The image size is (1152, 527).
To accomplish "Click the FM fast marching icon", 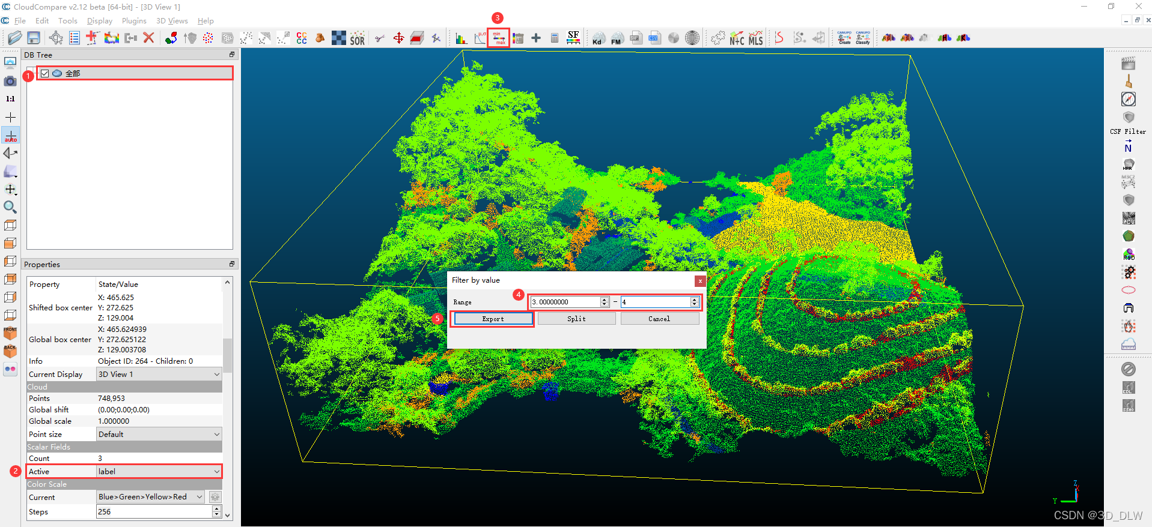I will 617,38.
